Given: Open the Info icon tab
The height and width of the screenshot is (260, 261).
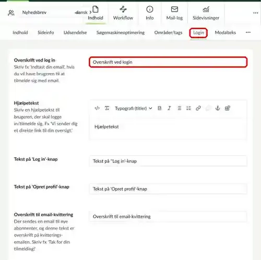Looking at the screenshot, I should pos(150,13).
